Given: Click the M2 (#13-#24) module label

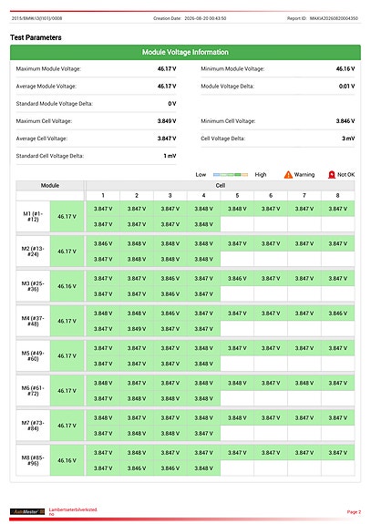Looking at the screenshot, I should tap(33, 252).
